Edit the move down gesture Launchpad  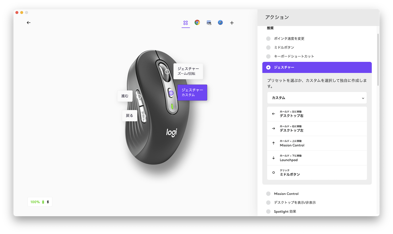pos(317,158)
